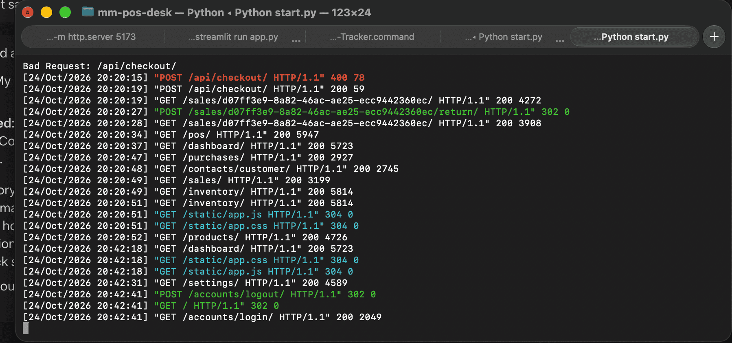Select the 20:20:37 GET /dashboard/ line

point(188,146)
